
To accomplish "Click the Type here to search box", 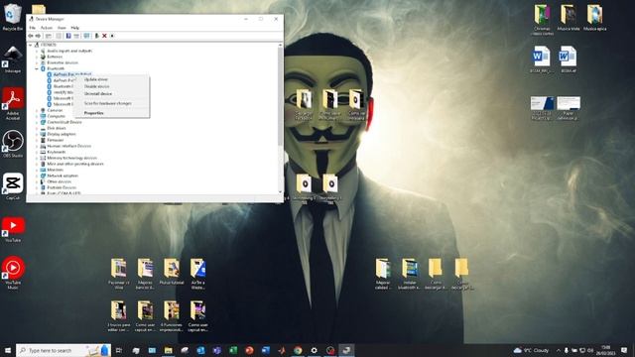I will [63, 350].
